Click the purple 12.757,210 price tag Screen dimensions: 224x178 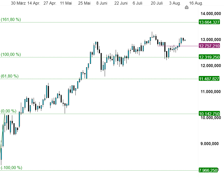click(x=209, y=46)
